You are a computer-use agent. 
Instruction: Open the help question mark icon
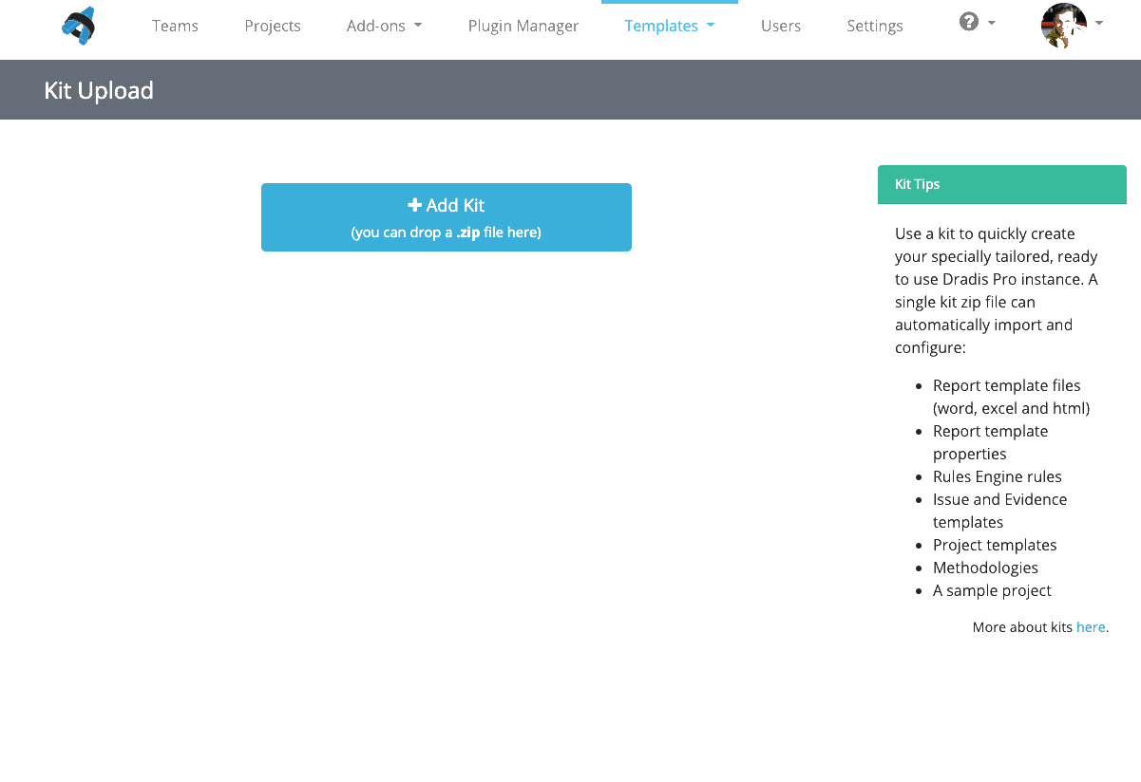968,21
